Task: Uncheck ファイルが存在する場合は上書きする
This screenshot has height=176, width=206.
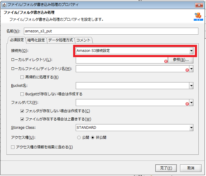Action: click(x=22, y=119)
